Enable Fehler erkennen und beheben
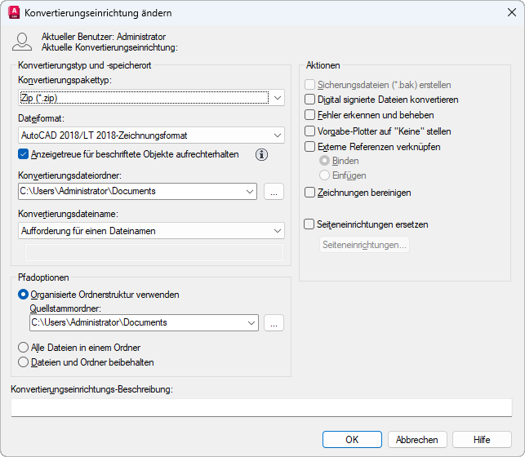 309,115
